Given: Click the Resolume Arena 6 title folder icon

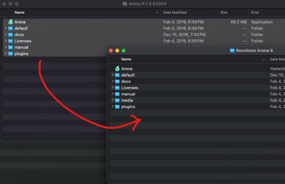Looking at the screenshot, I should point(232,50).
